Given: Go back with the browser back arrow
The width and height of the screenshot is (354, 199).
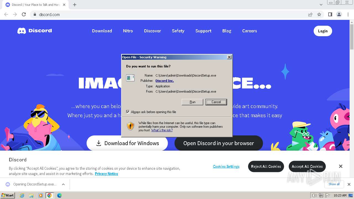Looking at the screenshot, I should coord(6,14).
